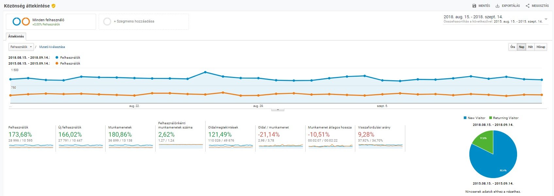
Task: Switch chart granularity to Óra
Action: coord(512,47)
